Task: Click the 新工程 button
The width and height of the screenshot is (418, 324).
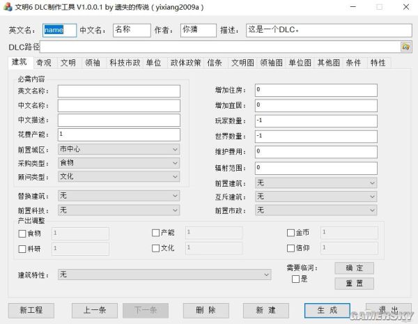Action: (31, 310)
